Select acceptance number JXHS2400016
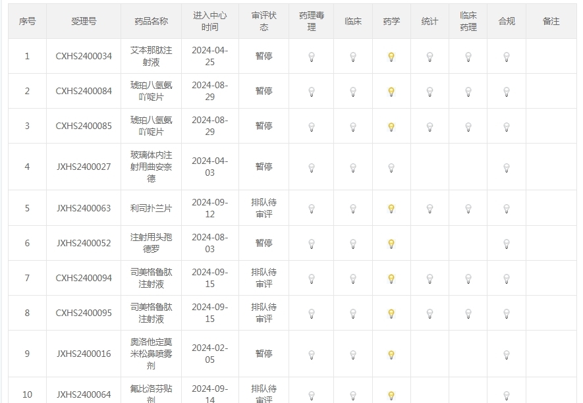The image size is (583, 403). (x=84, y=354)
